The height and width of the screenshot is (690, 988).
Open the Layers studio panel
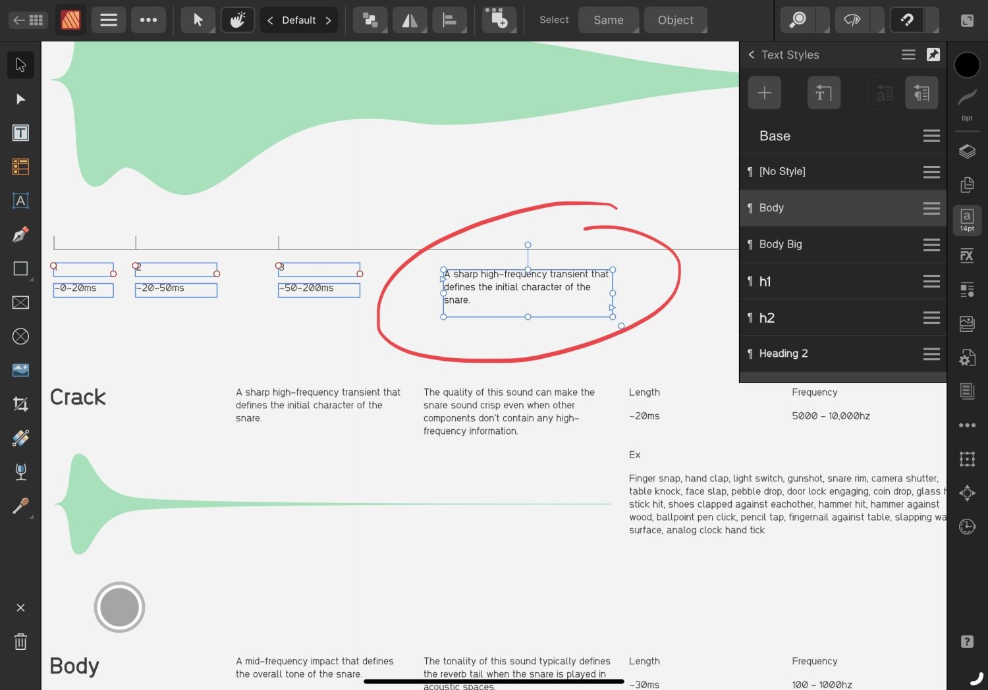967,151
